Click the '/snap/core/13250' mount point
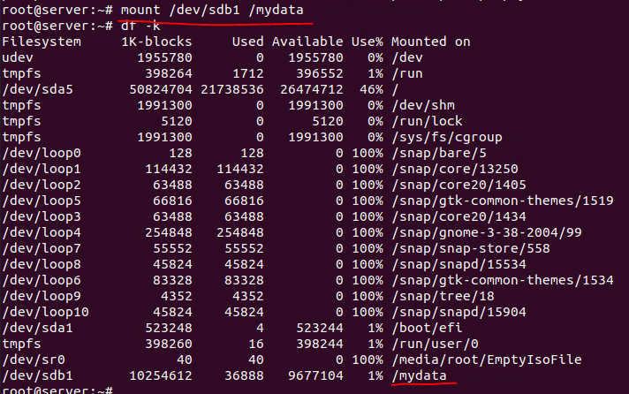This screenshot has height=394, width=629. [454, 169]
